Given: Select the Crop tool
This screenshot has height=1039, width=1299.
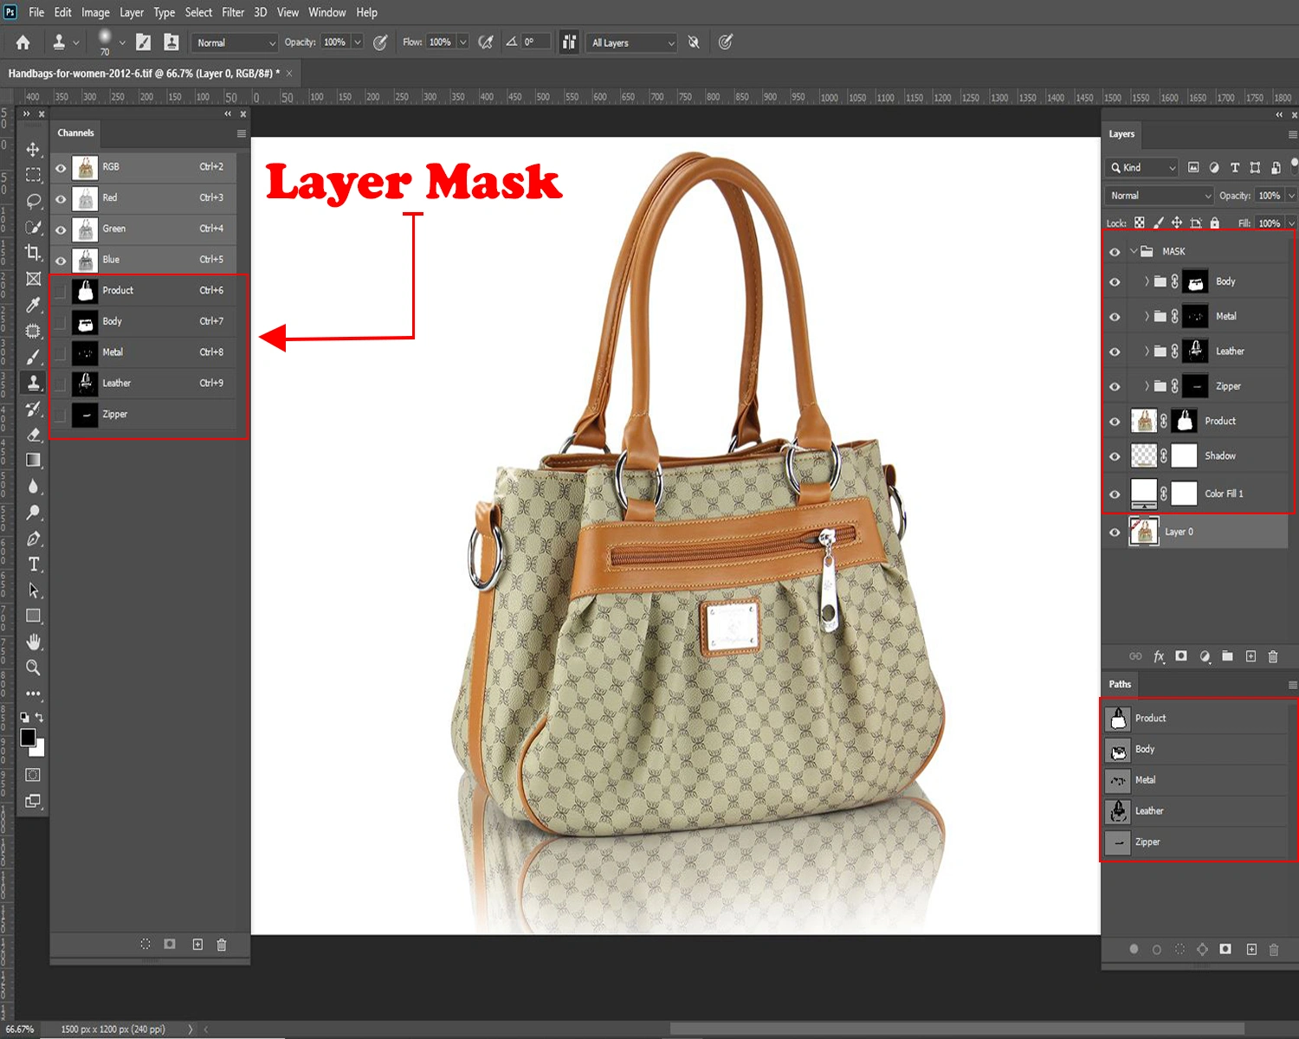Looking at the screenshot, I should coord(33,253).
